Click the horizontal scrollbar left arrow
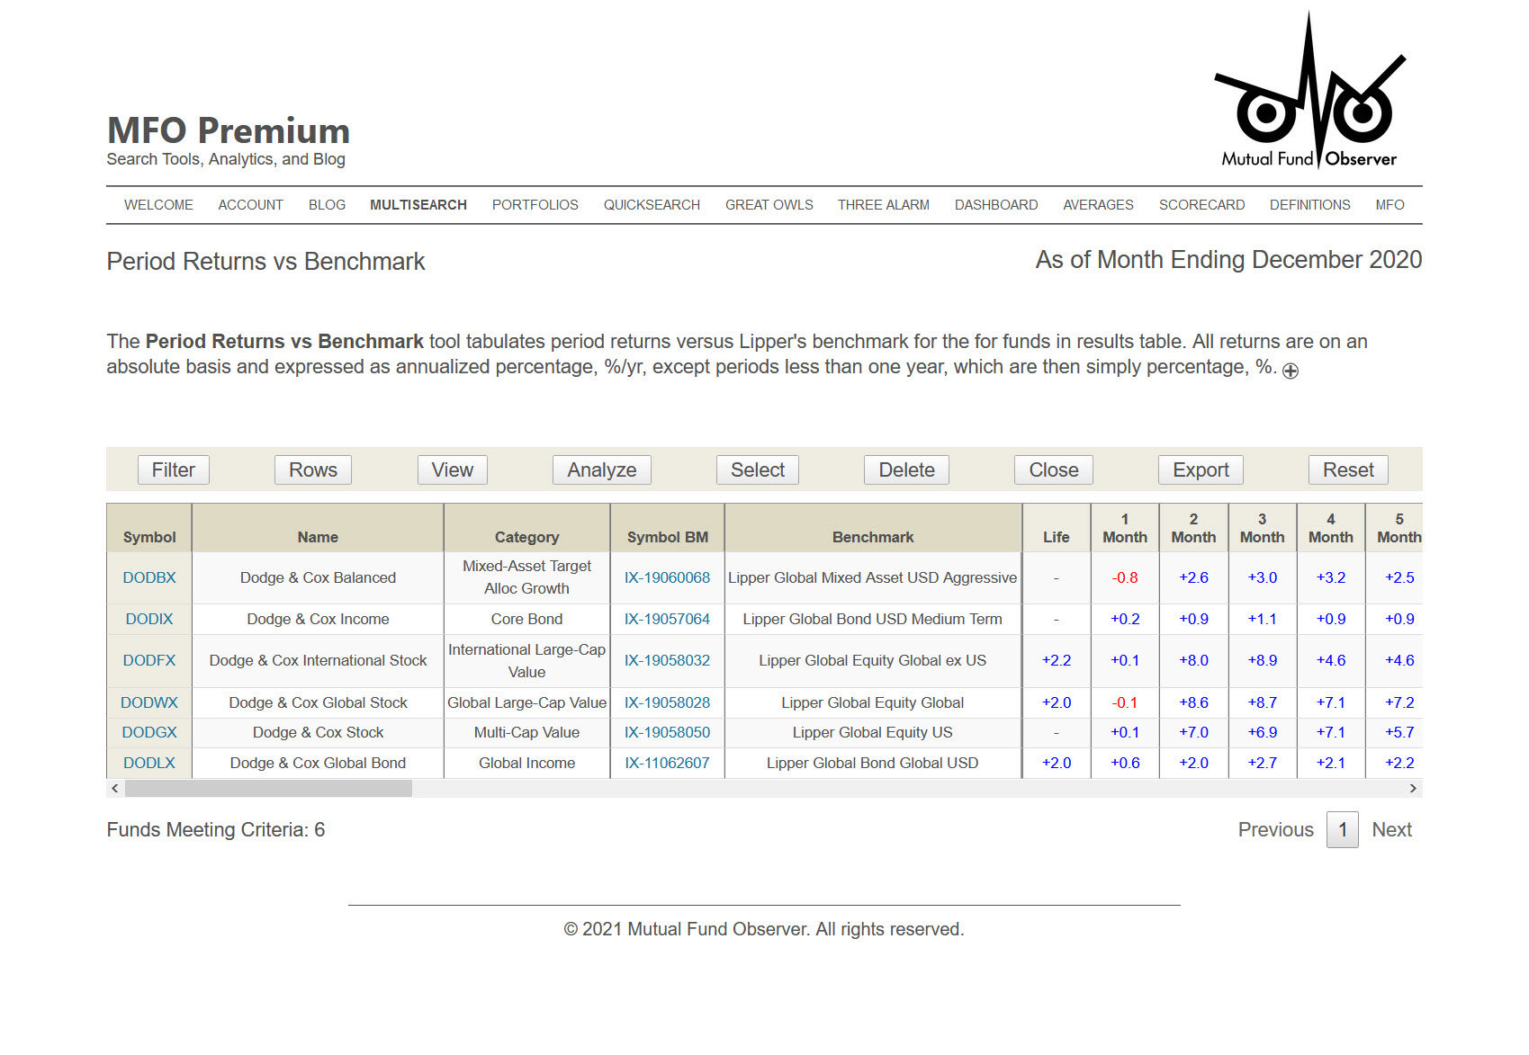1529x1055 pixels. tap(114, 789)
